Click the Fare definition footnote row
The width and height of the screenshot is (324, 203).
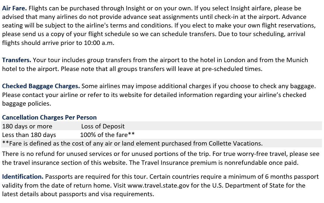[162, 143]
